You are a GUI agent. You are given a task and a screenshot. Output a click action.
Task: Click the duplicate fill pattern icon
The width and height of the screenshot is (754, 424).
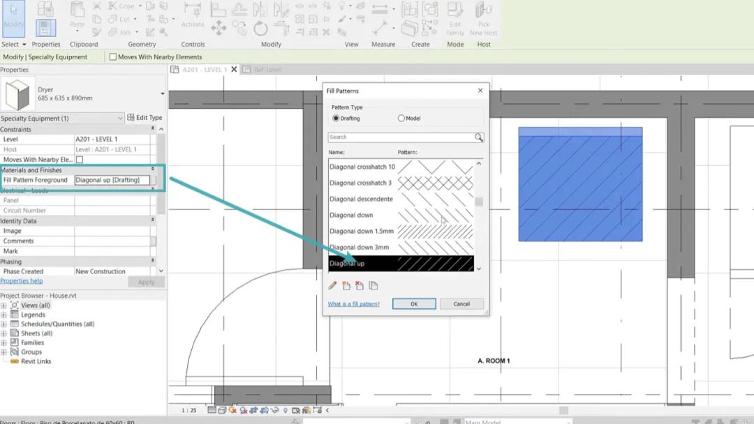click(373, 286)
